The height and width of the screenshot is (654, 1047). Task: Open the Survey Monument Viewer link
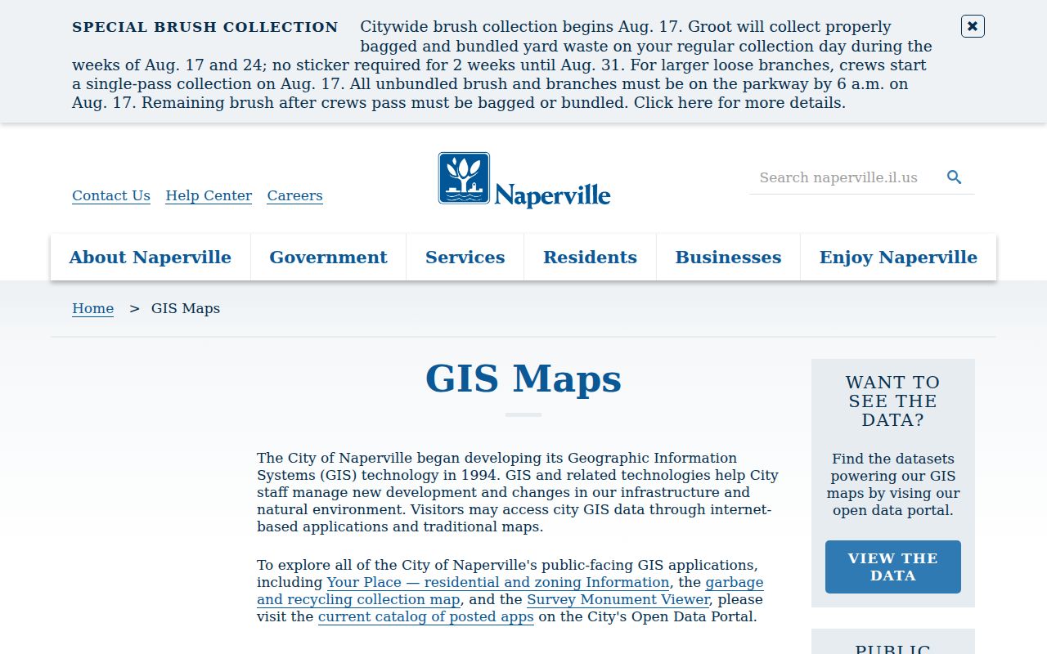(x=618, y=599)
